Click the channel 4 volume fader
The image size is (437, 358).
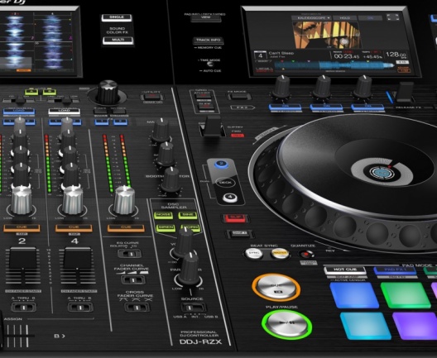tap(78, 258)
